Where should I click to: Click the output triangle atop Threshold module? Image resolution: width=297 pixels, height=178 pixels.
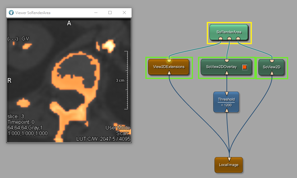227,94
